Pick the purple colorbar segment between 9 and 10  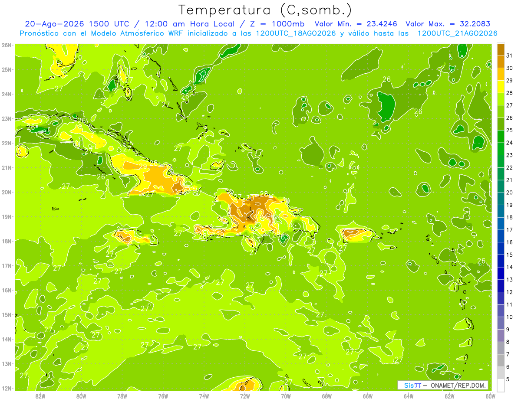[x=501, y=323]
